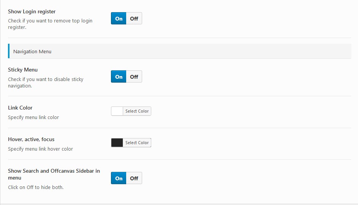358x205 pixels.
Task: Click the Hover, active, focus heading
Action: pos(31,139)
